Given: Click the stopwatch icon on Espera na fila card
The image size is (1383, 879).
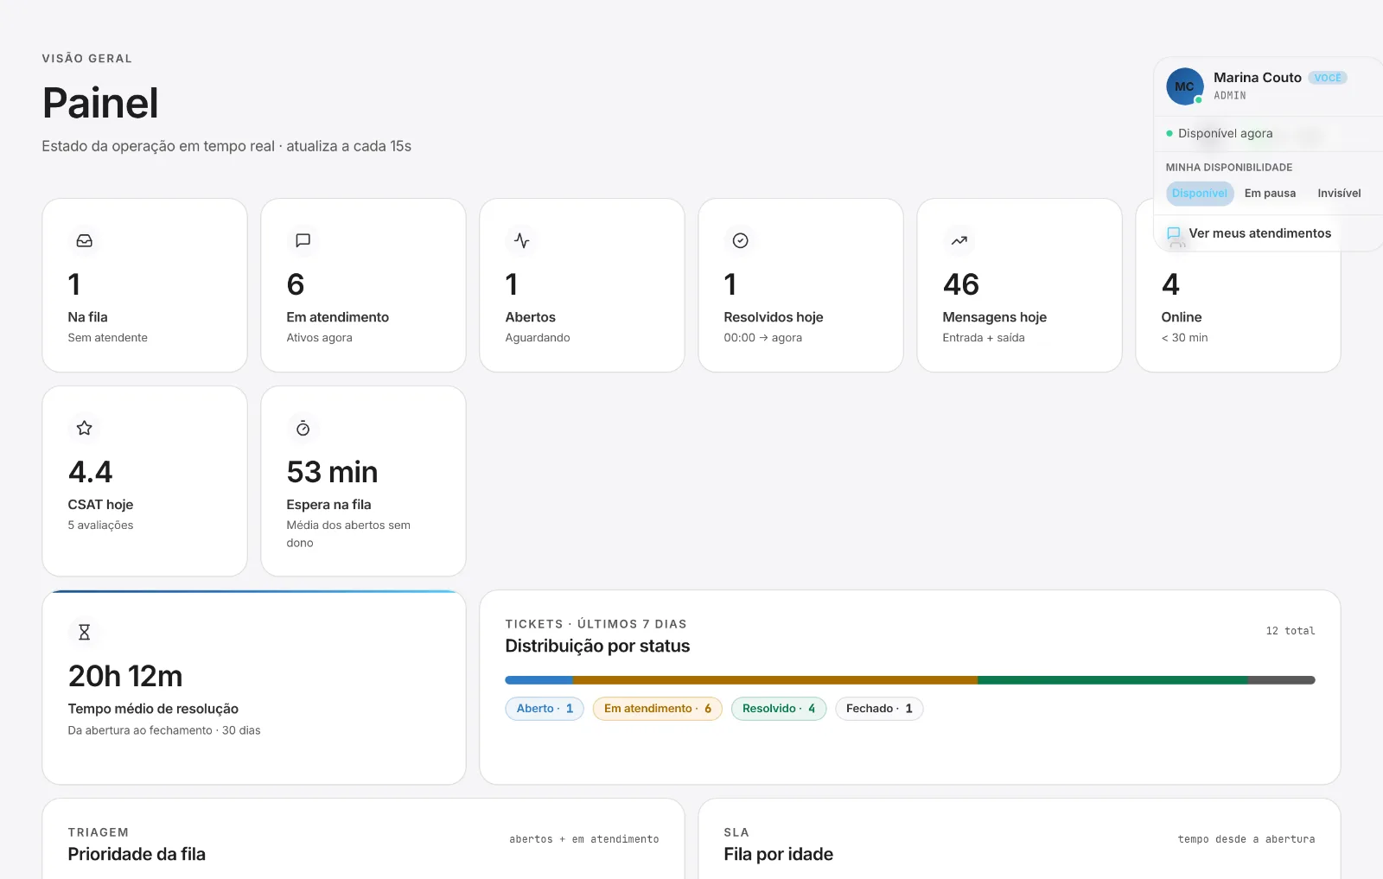Looking at the screenshot, I should click(x=303, y=428).
